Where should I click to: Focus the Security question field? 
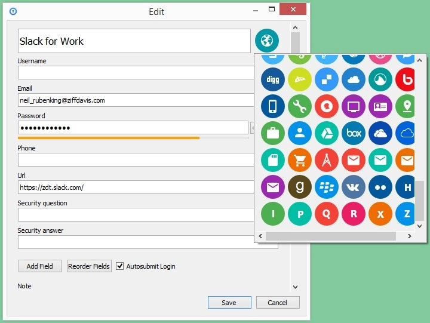(x=136, y=215)
